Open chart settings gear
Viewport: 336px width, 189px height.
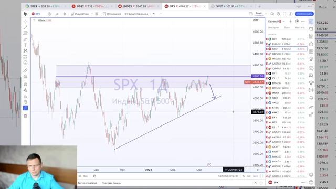[278, 14]
